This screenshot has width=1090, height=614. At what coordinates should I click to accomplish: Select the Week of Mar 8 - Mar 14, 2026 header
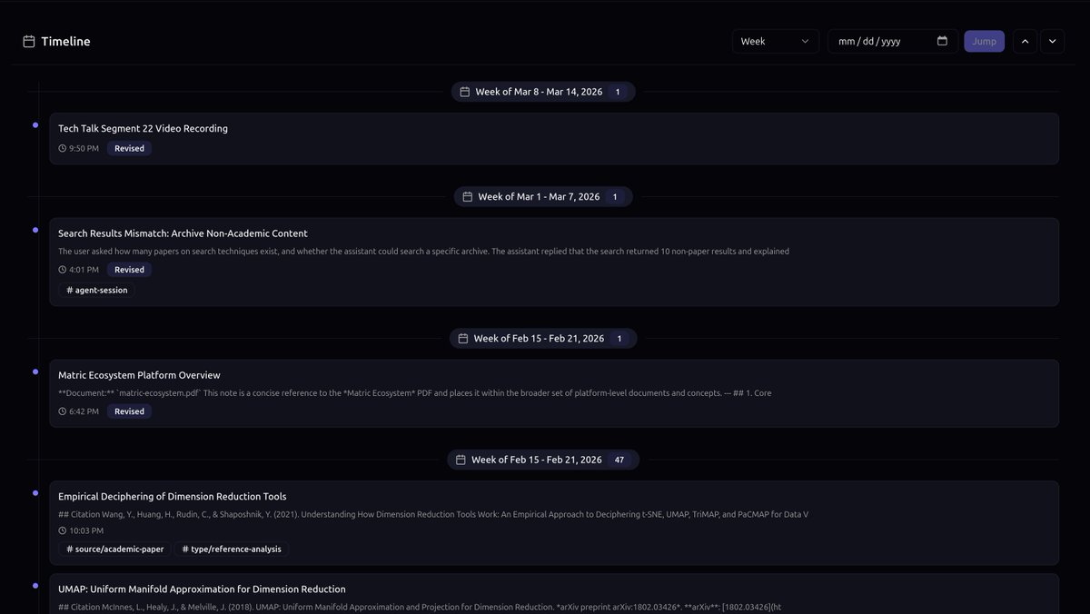(x=543, y=92)
